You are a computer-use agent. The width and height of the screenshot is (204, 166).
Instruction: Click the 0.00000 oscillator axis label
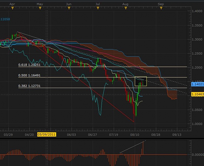point(198,155)
